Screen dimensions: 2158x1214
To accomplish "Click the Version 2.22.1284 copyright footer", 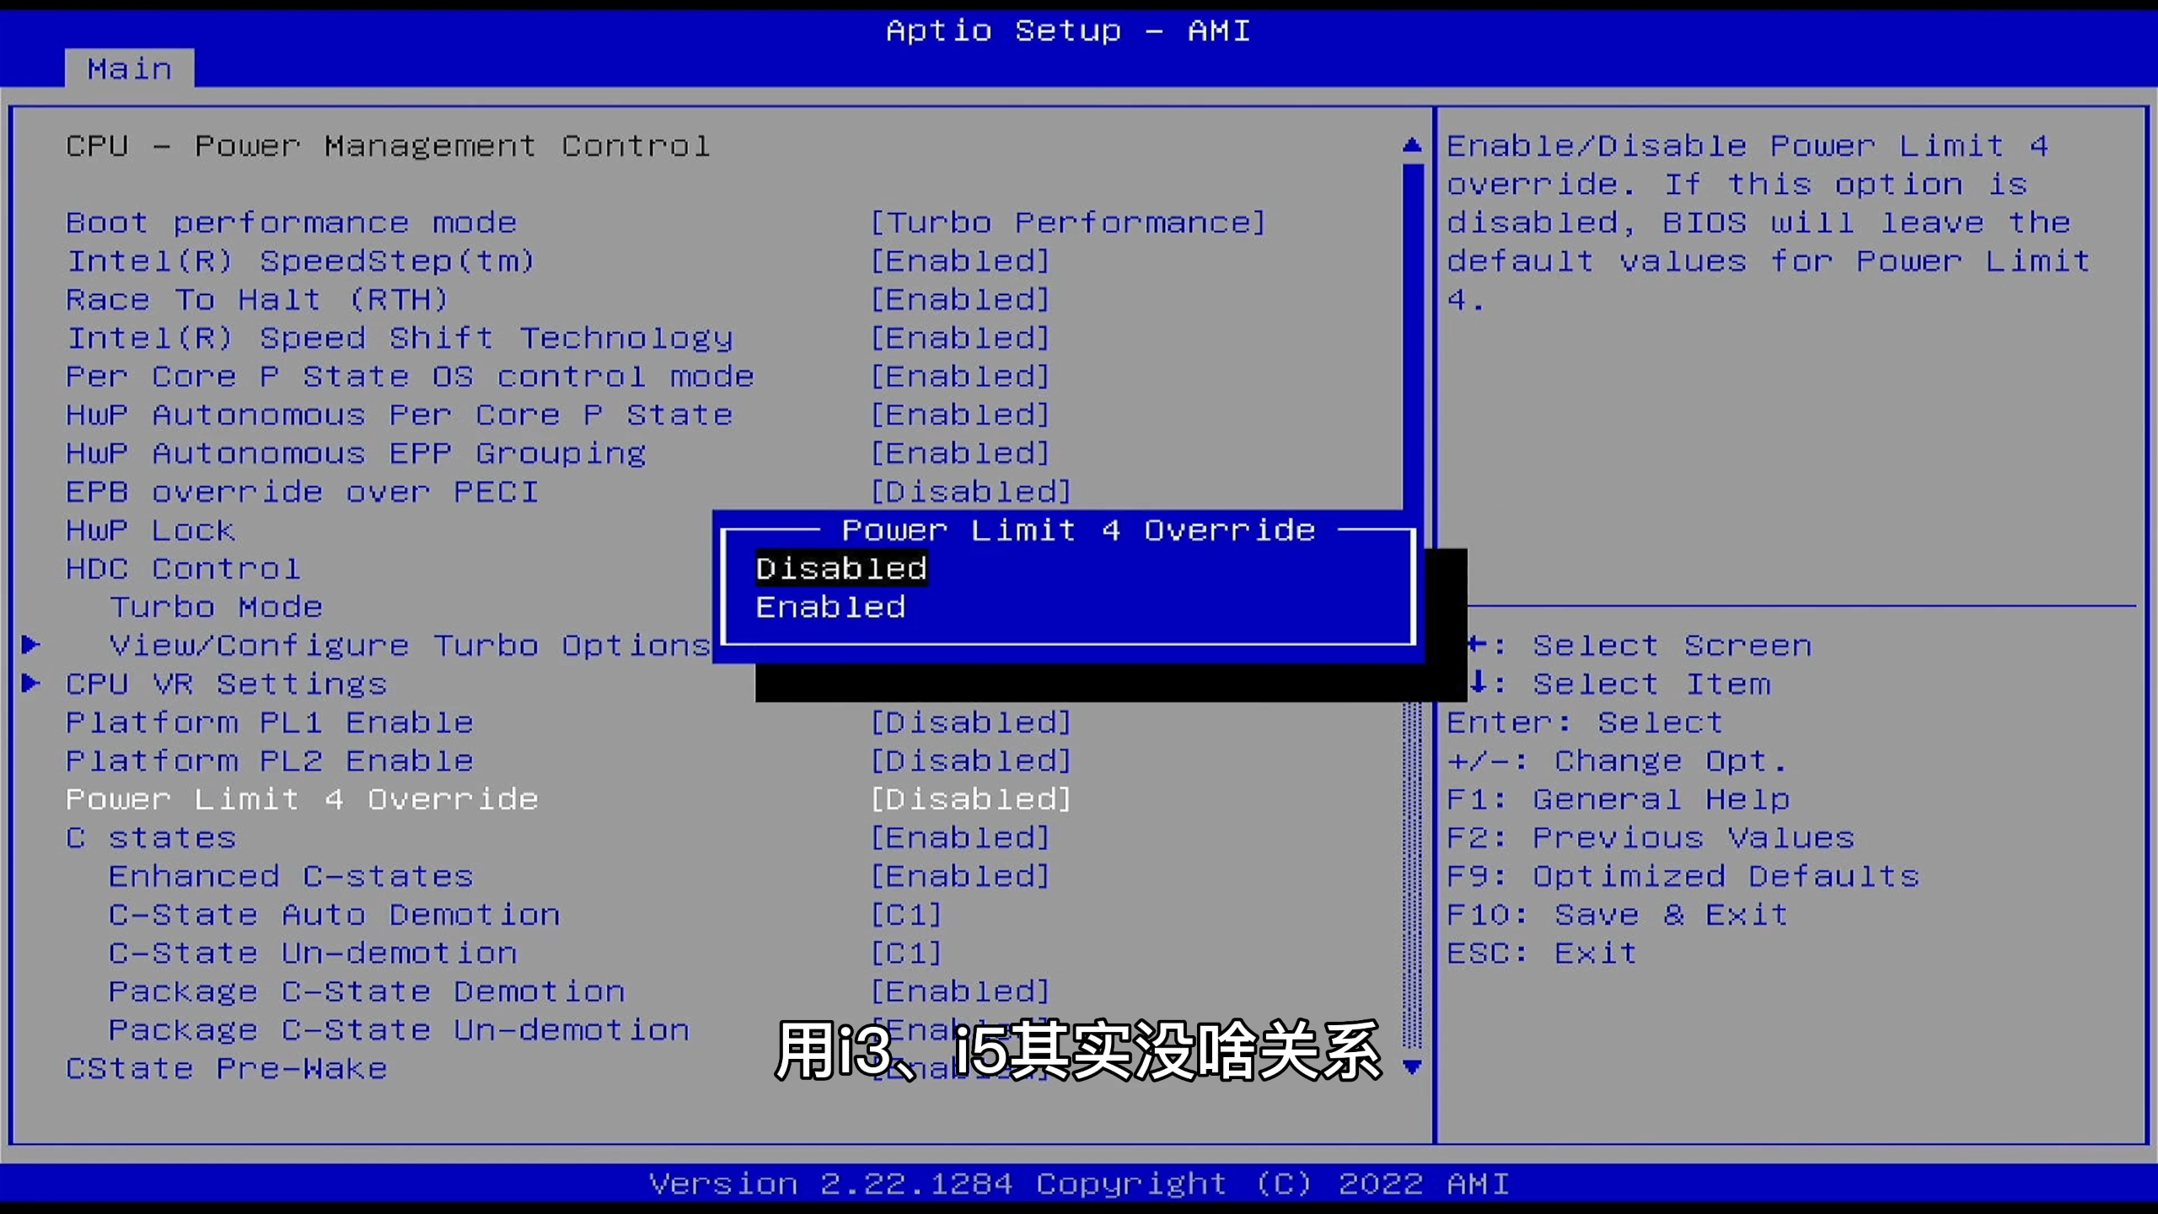I will tap(1079, 1184).
